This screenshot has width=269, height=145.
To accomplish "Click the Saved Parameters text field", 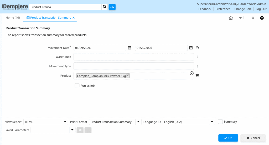I will [x=50, y=130].
